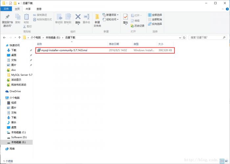Select mysql-installer-community-5.7.14.0.msi file
This screenshot has width=230, height=164.
(x=105, y=50)
